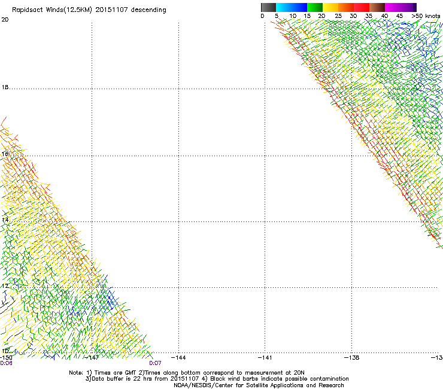Click the dark purple 45–50 knots legend segment
Viewport: 443px width, 389px height.
[408, 7]
